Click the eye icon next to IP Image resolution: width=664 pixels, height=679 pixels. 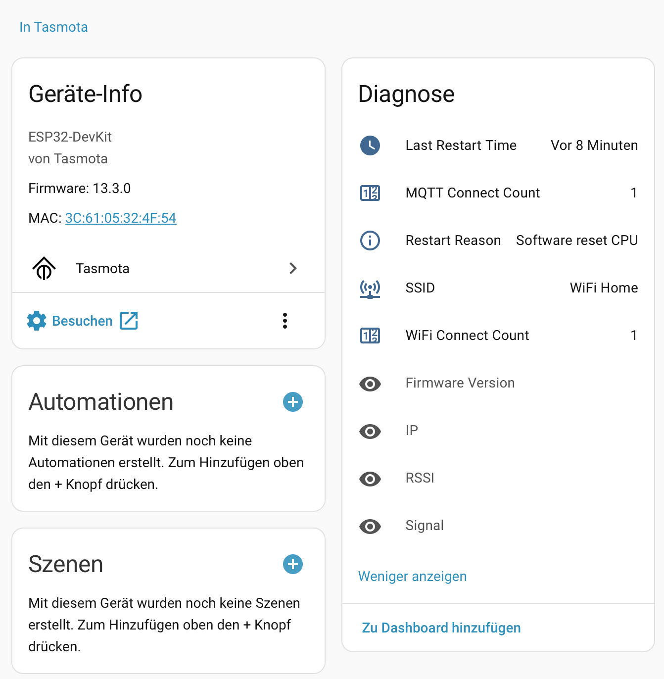[x=370, y=431]
